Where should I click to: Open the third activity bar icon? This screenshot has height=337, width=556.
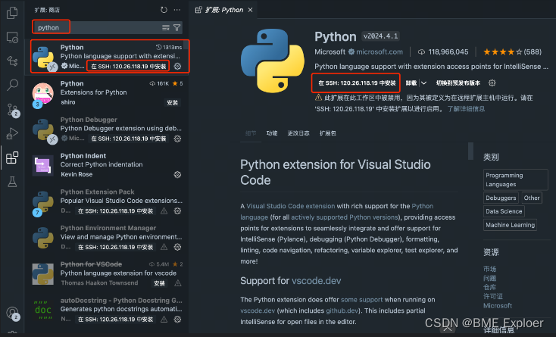tap(12, 61)
